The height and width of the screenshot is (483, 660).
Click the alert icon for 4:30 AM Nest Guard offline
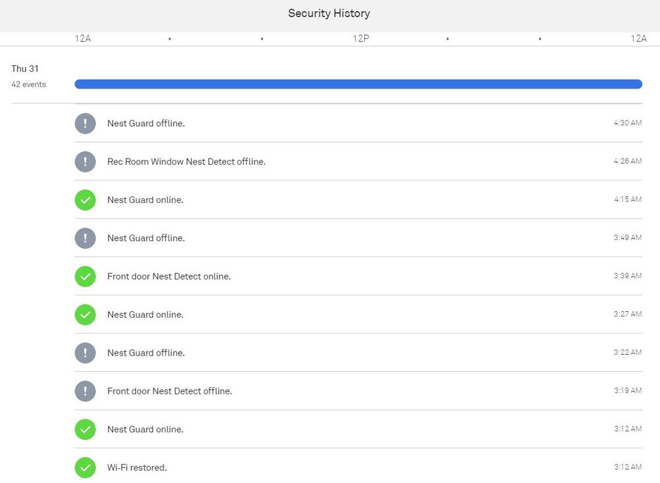[85, 124]
